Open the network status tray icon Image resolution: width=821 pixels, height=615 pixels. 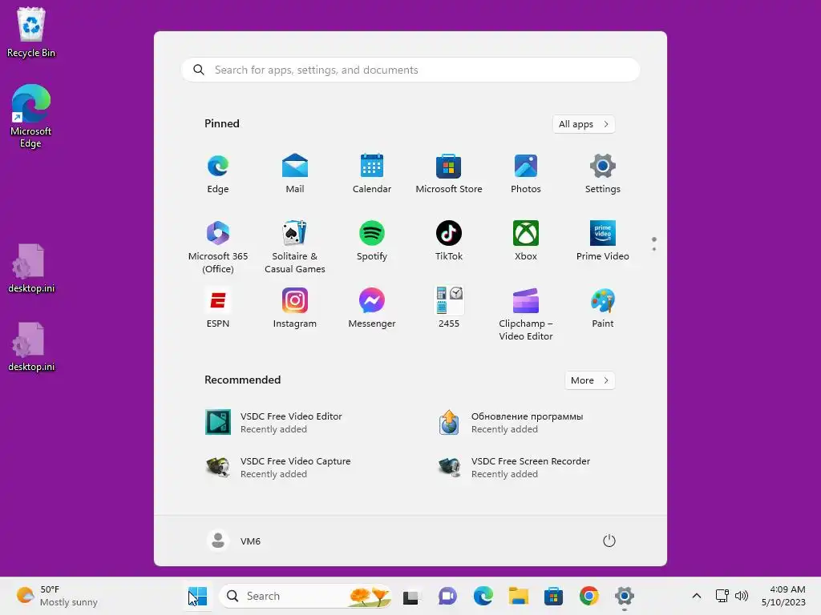[722, 596]
